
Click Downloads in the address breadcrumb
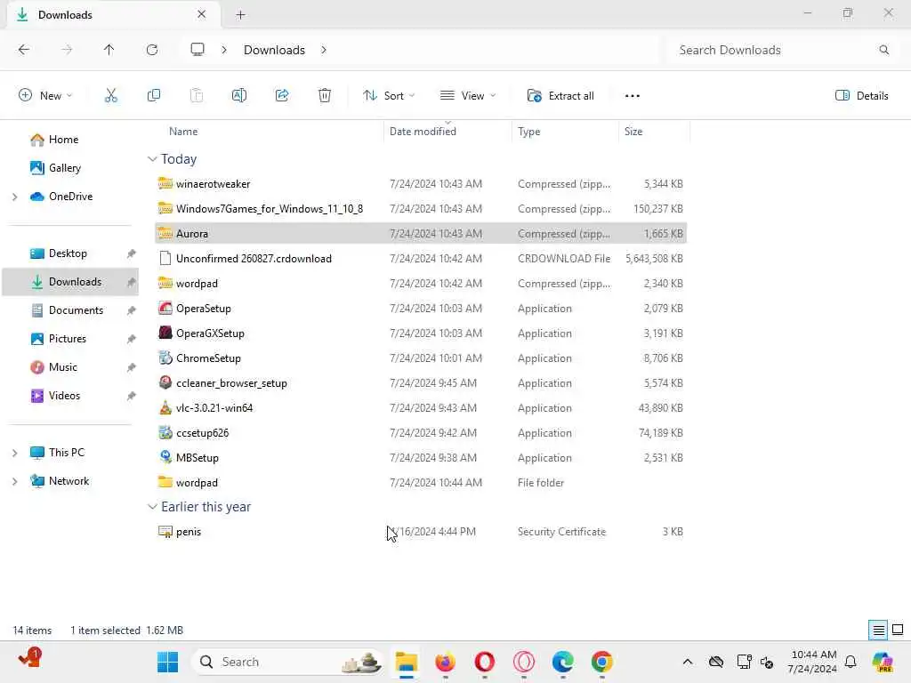coord(274,50)
